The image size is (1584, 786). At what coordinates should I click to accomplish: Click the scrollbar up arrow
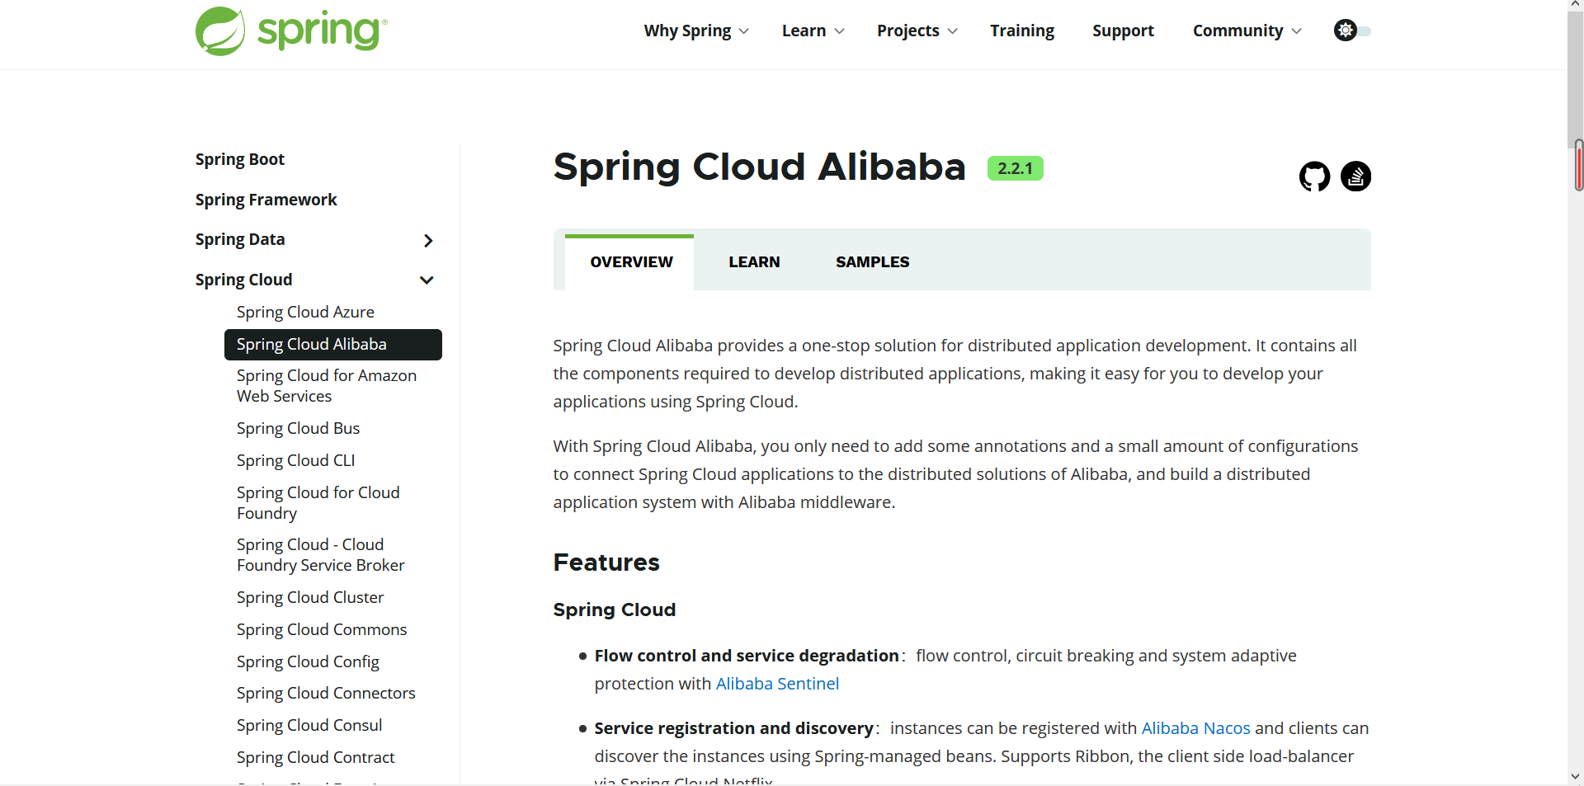(1576, 6)
